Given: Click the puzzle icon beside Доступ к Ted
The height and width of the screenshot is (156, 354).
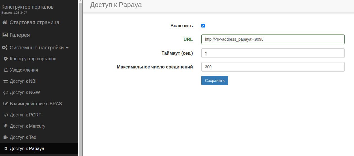Looking at the screenshot, I should (5, 137).
